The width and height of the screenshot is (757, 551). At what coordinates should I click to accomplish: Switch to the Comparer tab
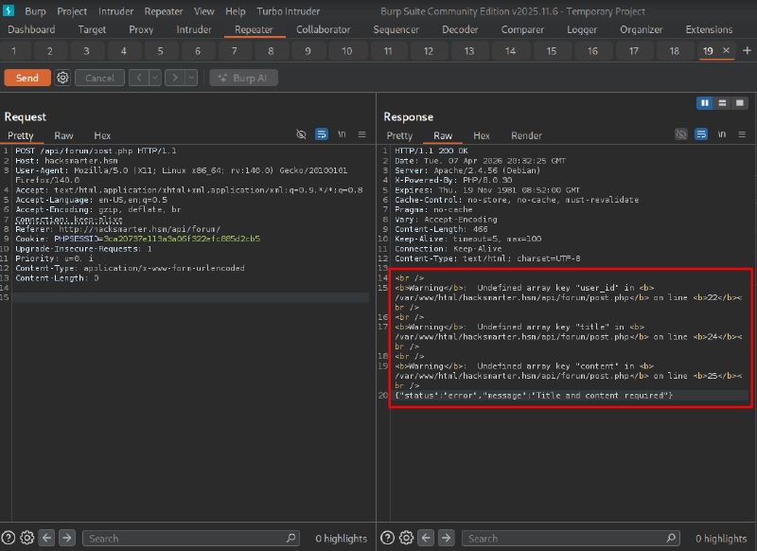click(522, 29)
